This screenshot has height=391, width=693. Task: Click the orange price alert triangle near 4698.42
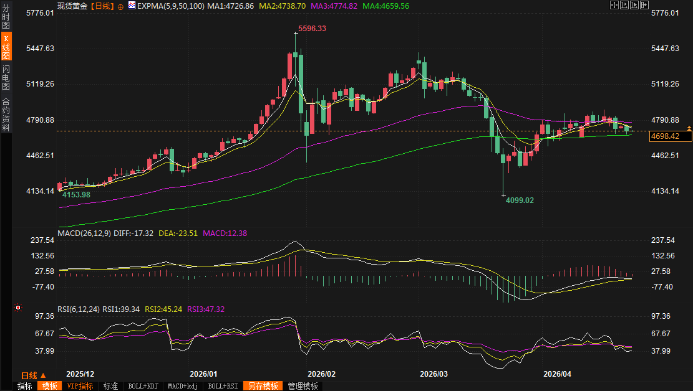coord(689,128)
